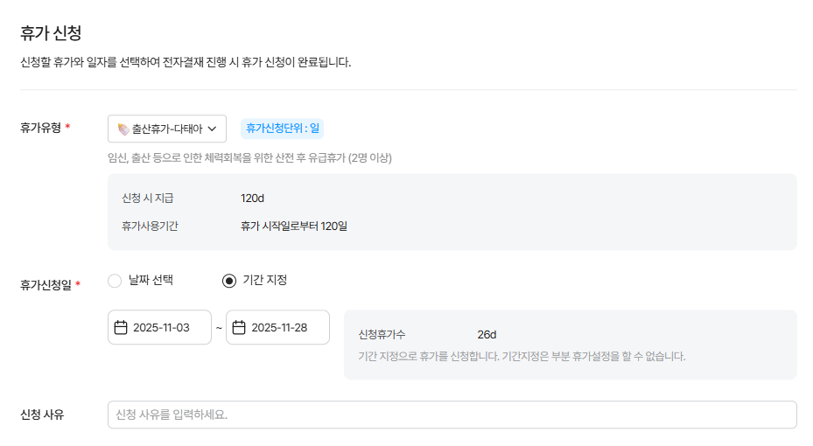
Task: Click the 임신, 출산 leave description text
Action: point(249,158)
